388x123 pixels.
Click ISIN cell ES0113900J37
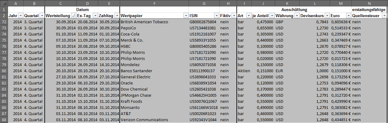click(204, 71)
